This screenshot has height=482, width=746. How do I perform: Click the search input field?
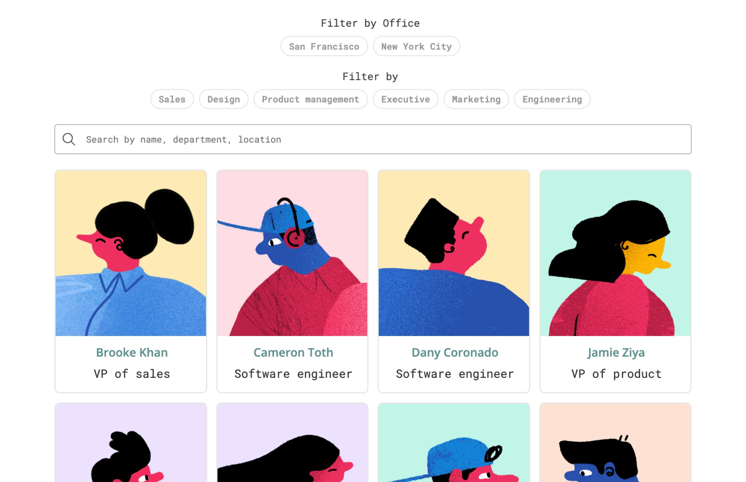point(373,139)
